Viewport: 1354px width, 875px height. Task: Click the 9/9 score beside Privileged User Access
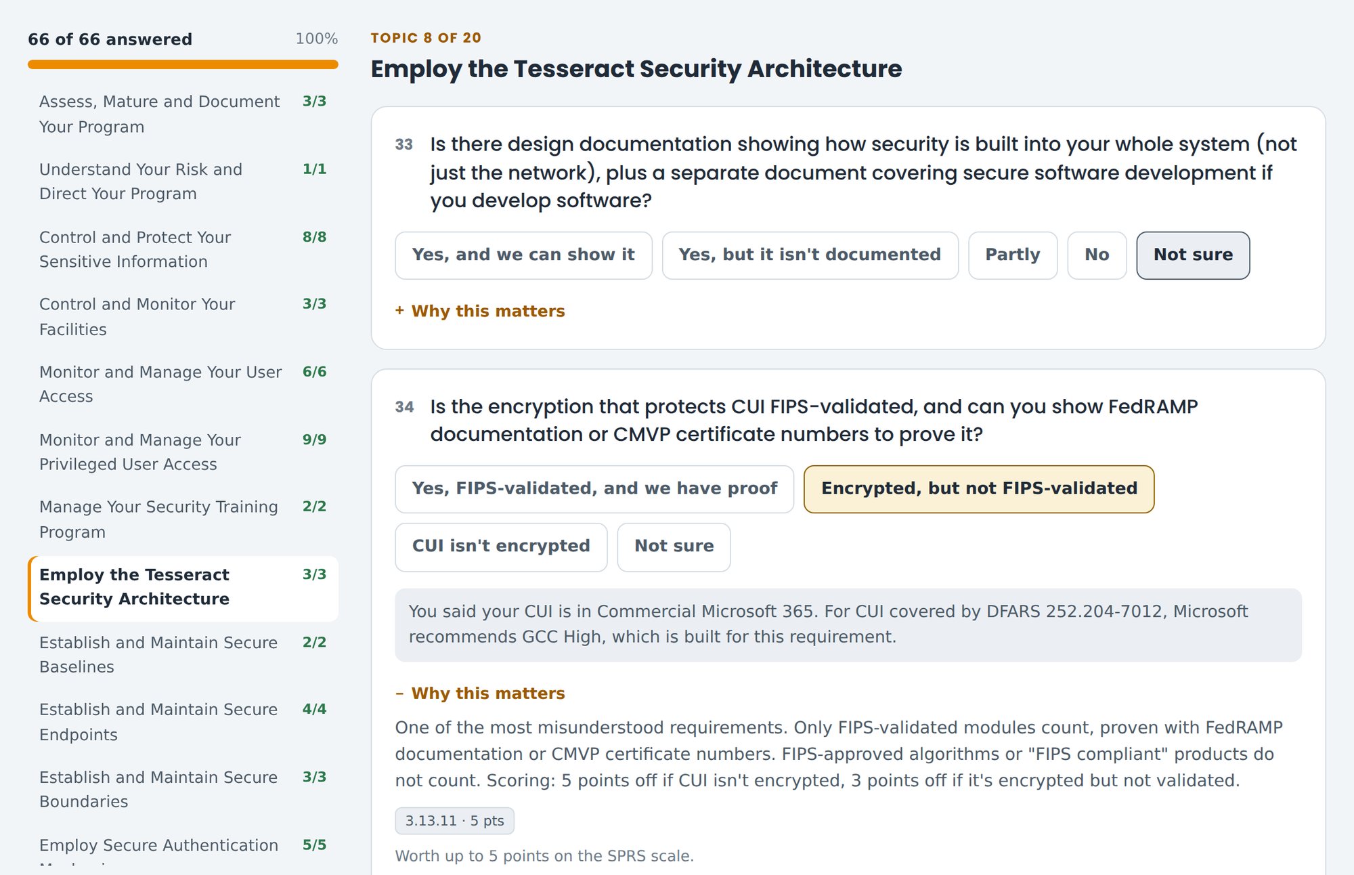(x=314, y=440)
